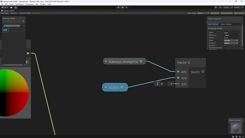The height and width of the screenshot is (138, 245).
Task: Click the Step frame button
Action: click(127, 7)
